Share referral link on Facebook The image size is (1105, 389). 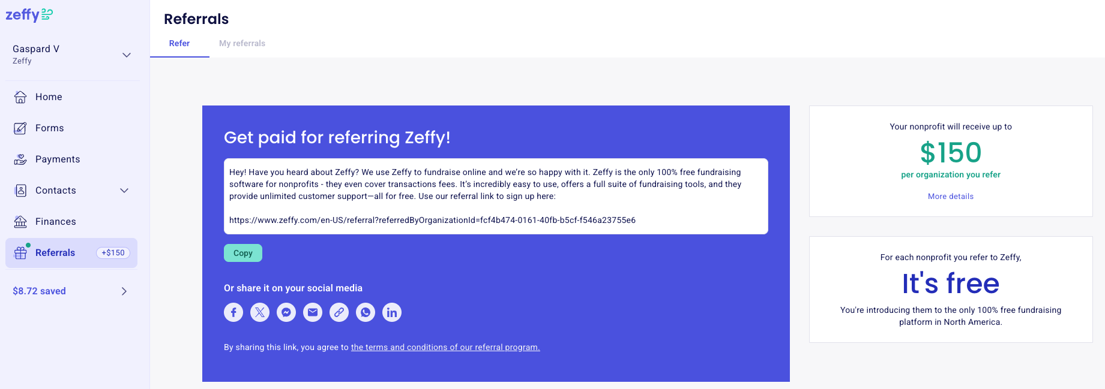tap(233, 312)
